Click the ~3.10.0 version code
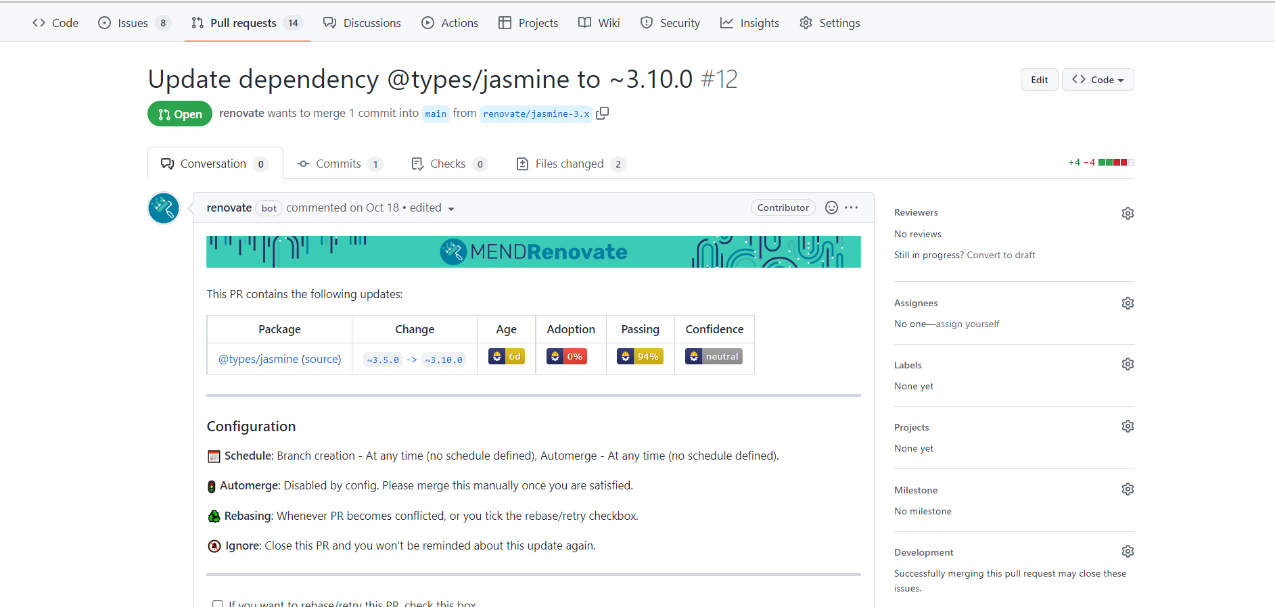The image size is (1275, 607). [x=444, y=360]
